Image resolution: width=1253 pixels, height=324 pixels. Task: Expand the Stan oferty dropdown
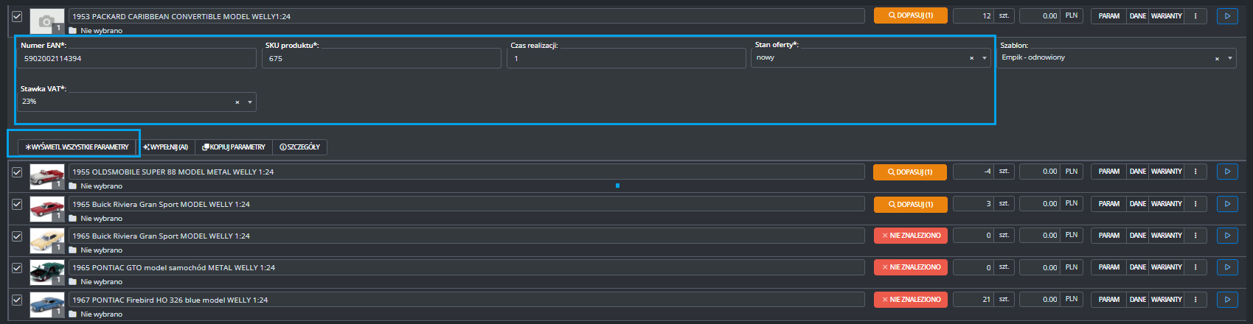(x=985, y=58)
